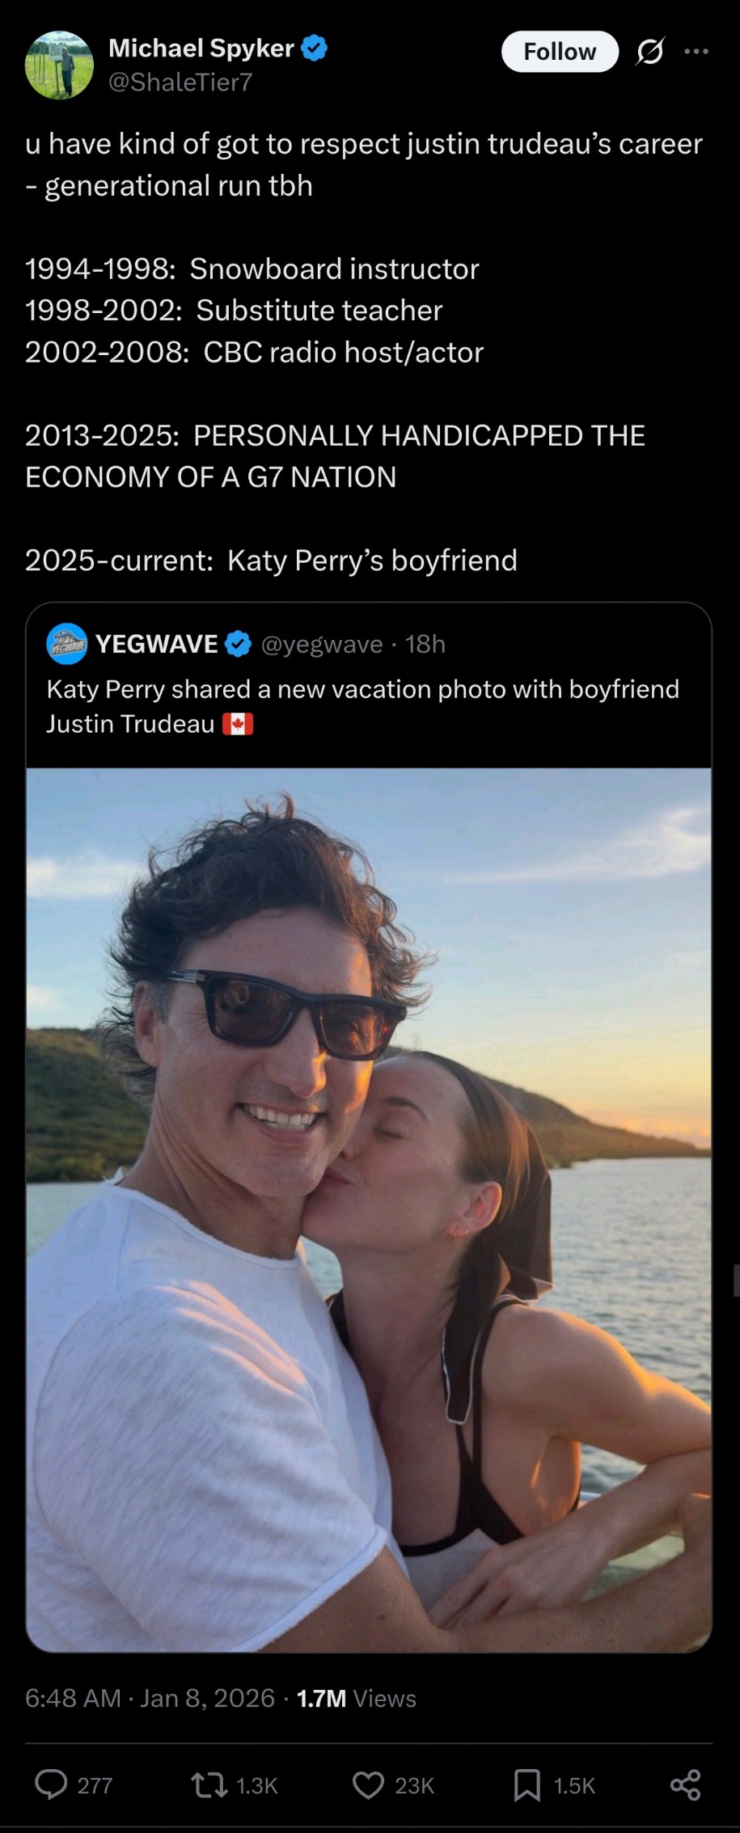View the 1.7M Views analytics

tap(357, 1698)
